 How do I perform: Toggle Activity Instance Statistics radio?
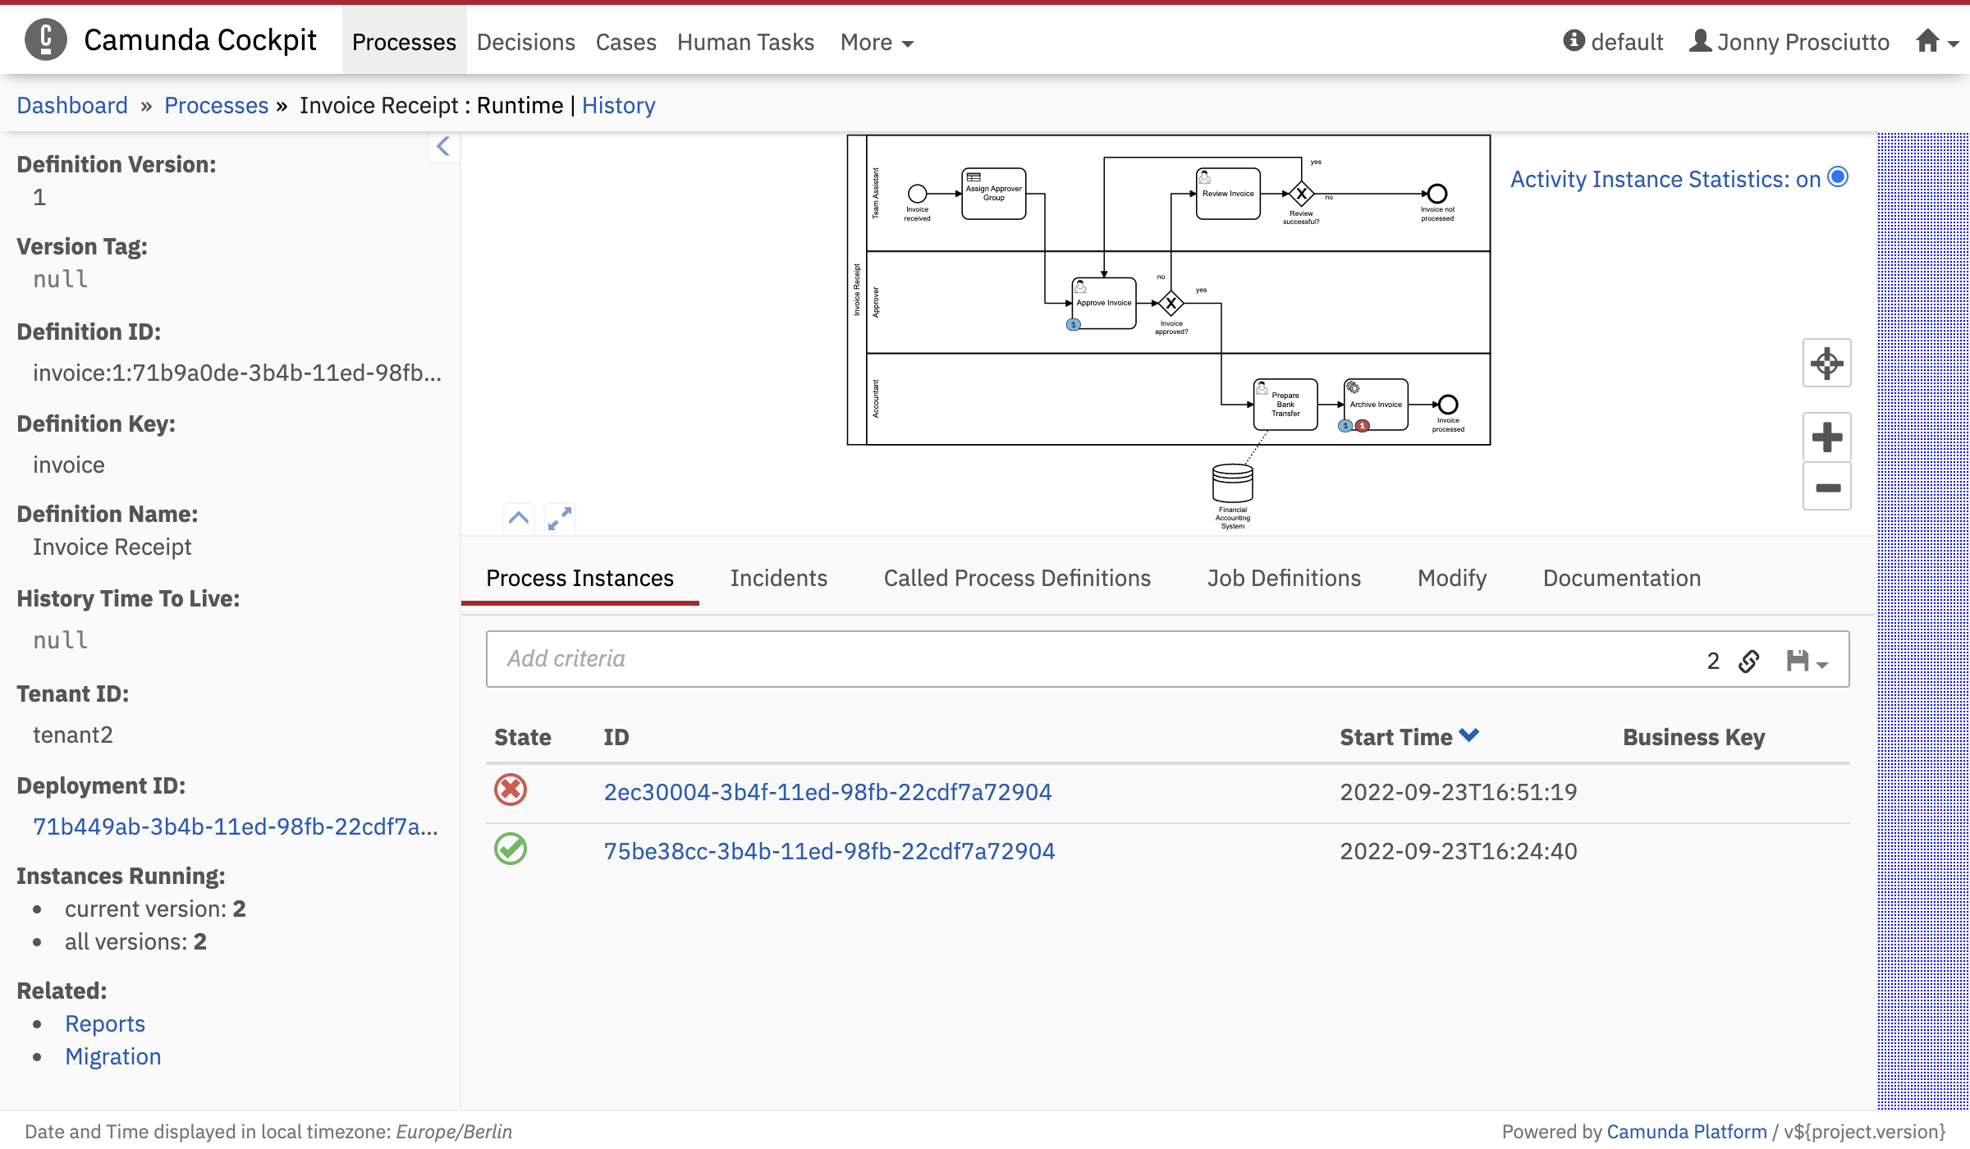pyautogui.click(x=1839, y=177)
